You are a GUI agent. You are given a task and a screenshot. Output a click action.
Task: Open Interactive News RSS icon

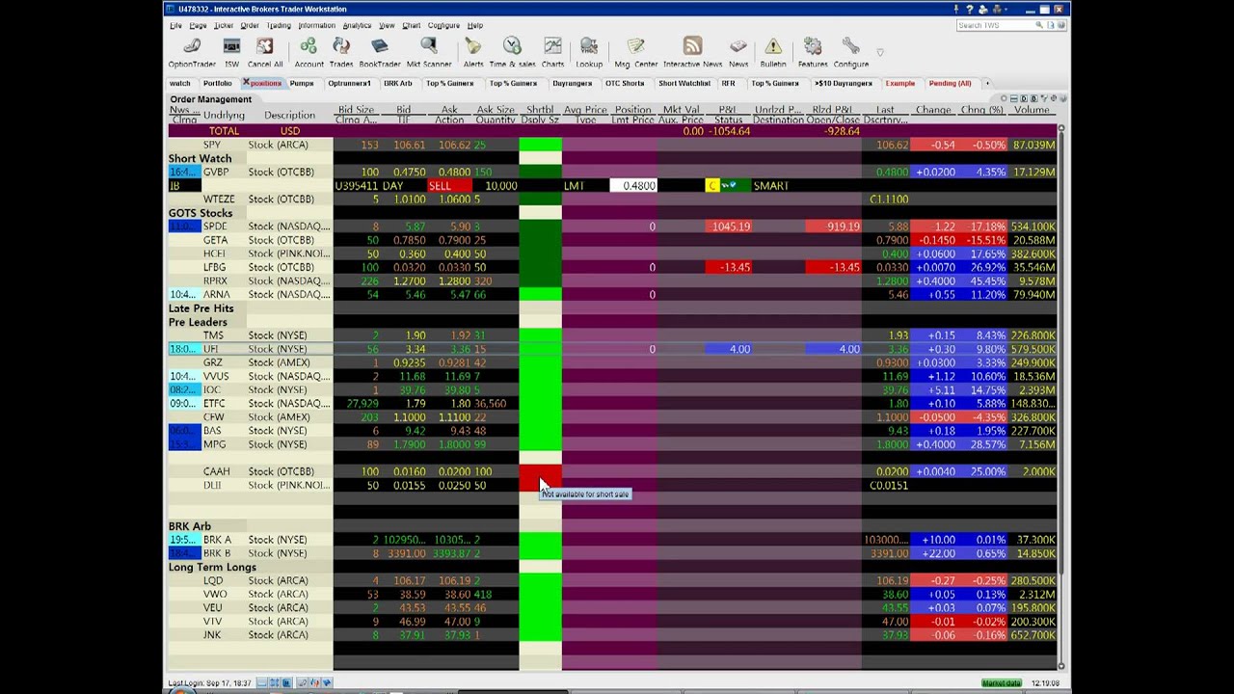click(692, 53)
